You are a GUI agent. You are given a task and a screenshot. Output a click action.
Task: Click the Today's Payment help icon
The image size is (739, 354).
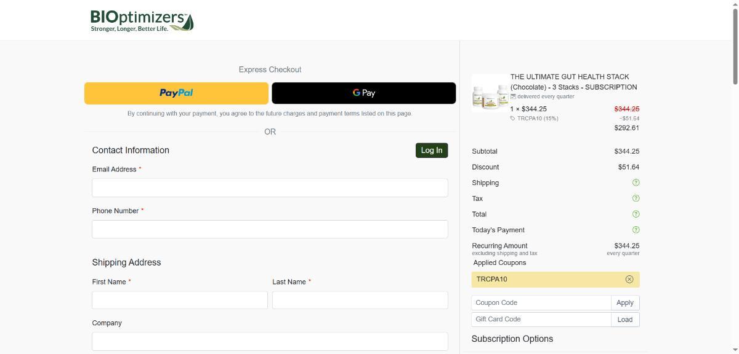[636, 230]
